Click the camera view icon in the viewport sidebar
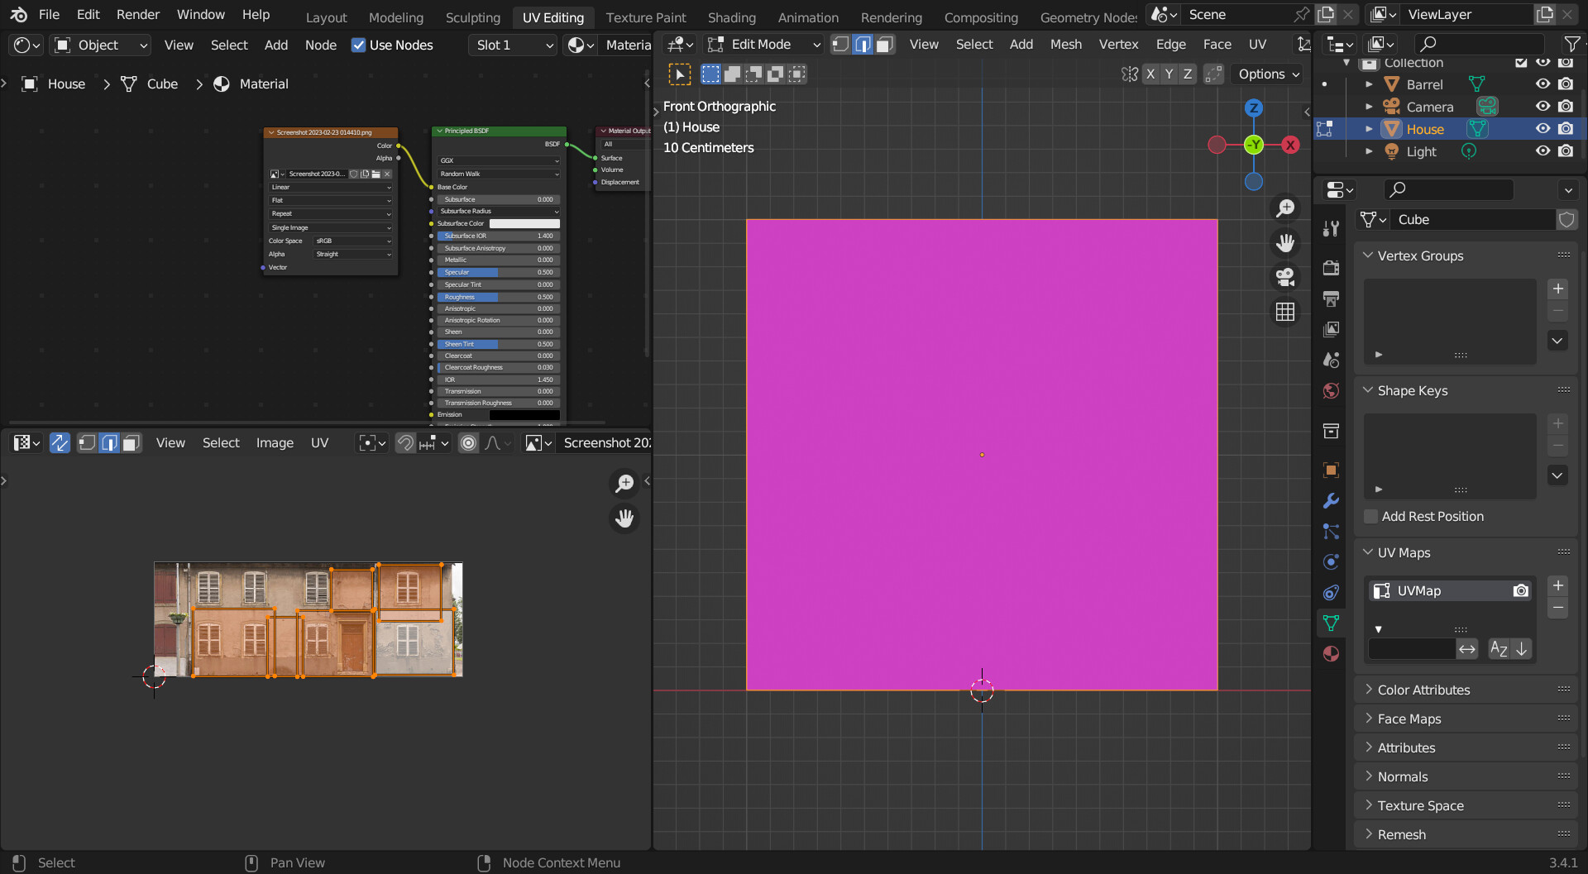The height and width of the screenshot is (874, 1588). click(1285, 277)
